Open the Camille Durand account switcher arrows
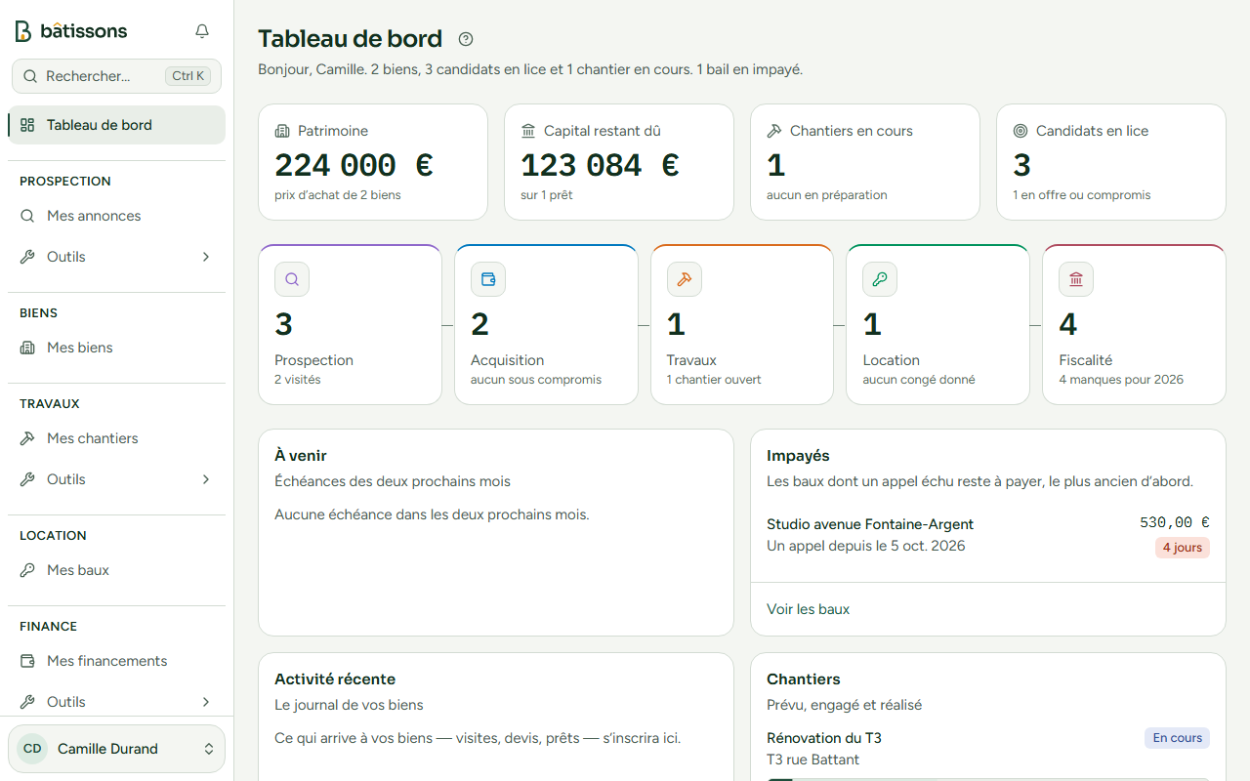The height and width of the screenshot is (781, 1250). click(208, 749)
